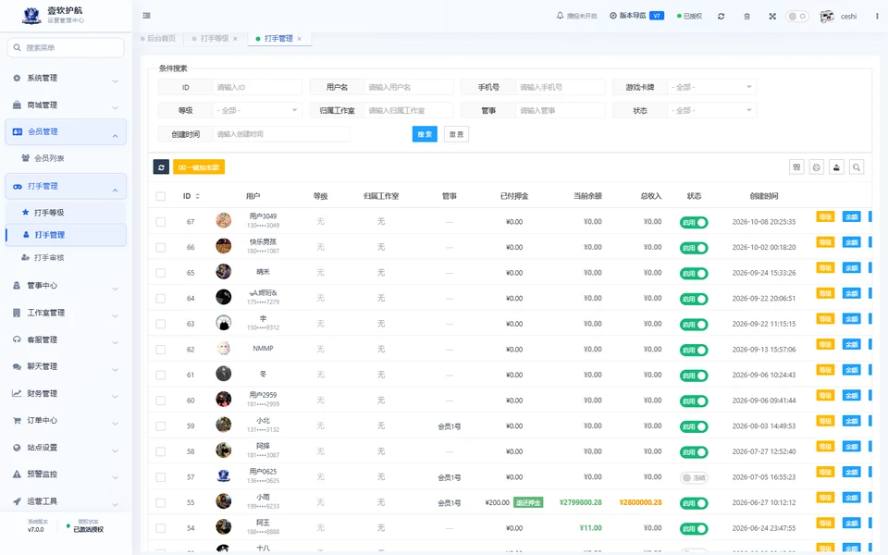
Task: Click the notification bell icon in header
Action: tap(561, 16)
